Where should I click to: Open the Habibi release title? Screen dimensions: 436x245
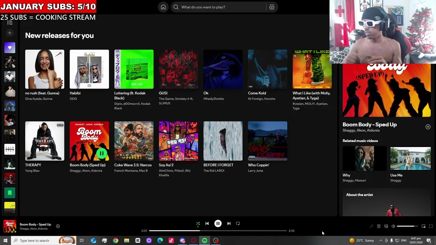click(75, 93)
